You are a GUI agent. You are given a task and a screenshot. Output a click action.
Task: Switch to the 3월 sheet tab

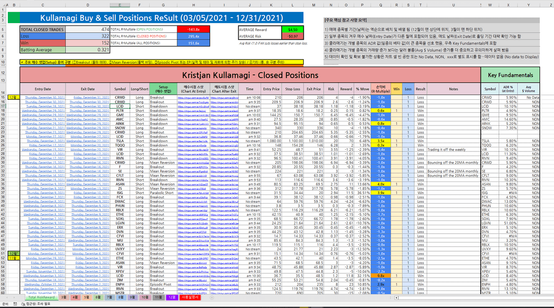(64, 297)
